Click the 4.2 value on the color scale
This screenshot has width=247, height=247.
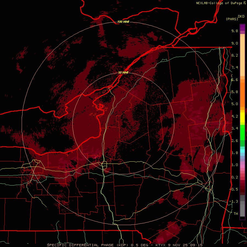235,116
